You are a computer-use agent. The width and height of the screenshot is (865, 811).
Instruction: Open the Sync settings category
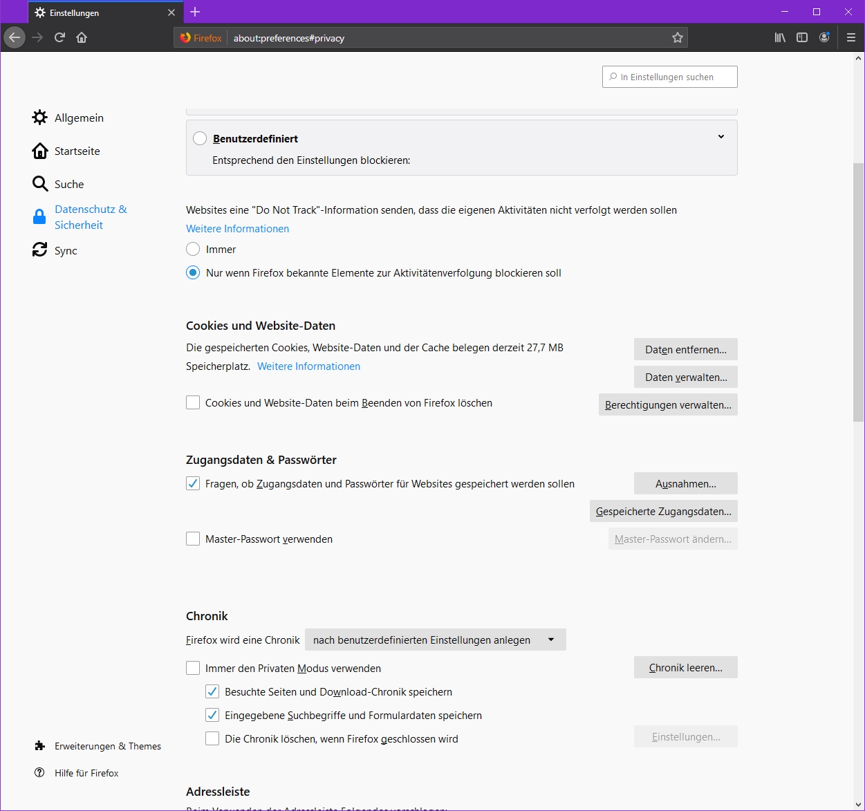(55, 250)
